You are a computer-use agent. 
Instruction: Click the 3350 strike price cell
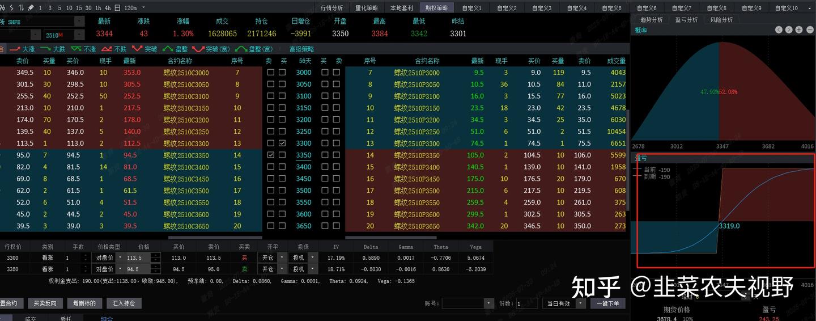coord(303,155)
